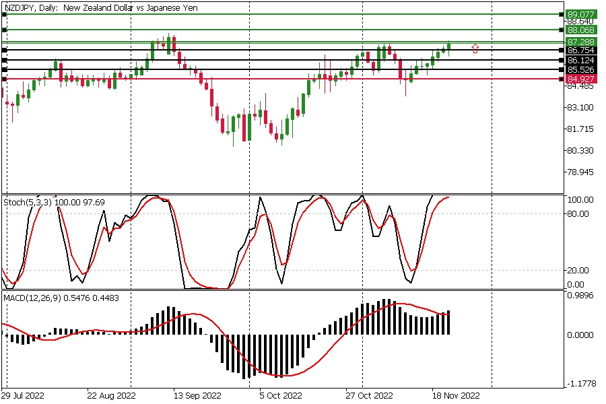Click the red up-arrow marker on chart

pos(475,48)
